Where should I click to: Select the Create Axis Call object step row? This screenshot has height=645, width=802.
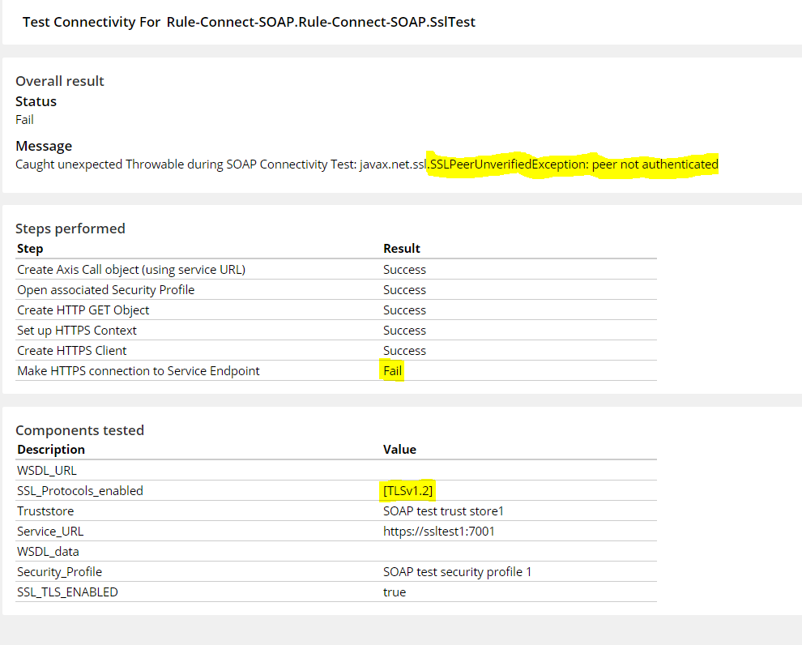pos(336,270)
